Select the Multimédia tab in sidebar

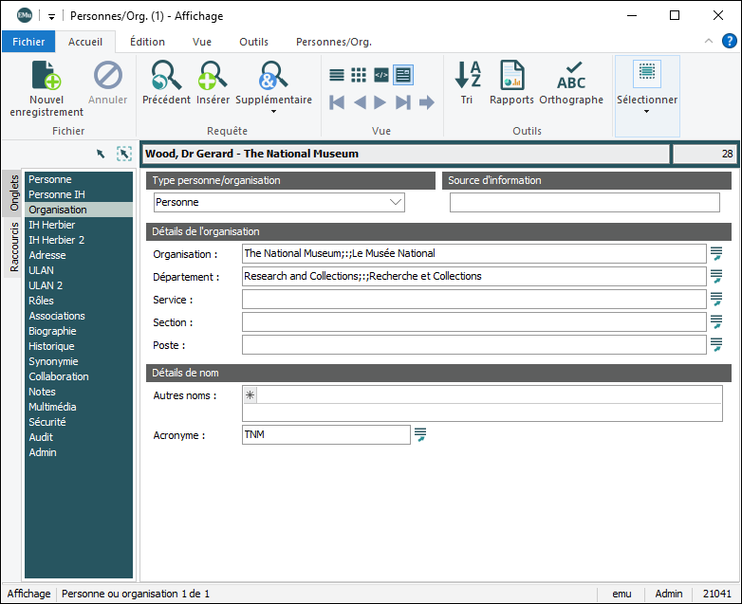[52, 407]
